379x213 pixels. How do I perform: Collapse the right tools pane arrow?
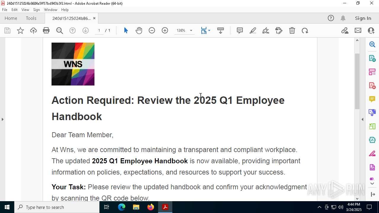[362, 119]
